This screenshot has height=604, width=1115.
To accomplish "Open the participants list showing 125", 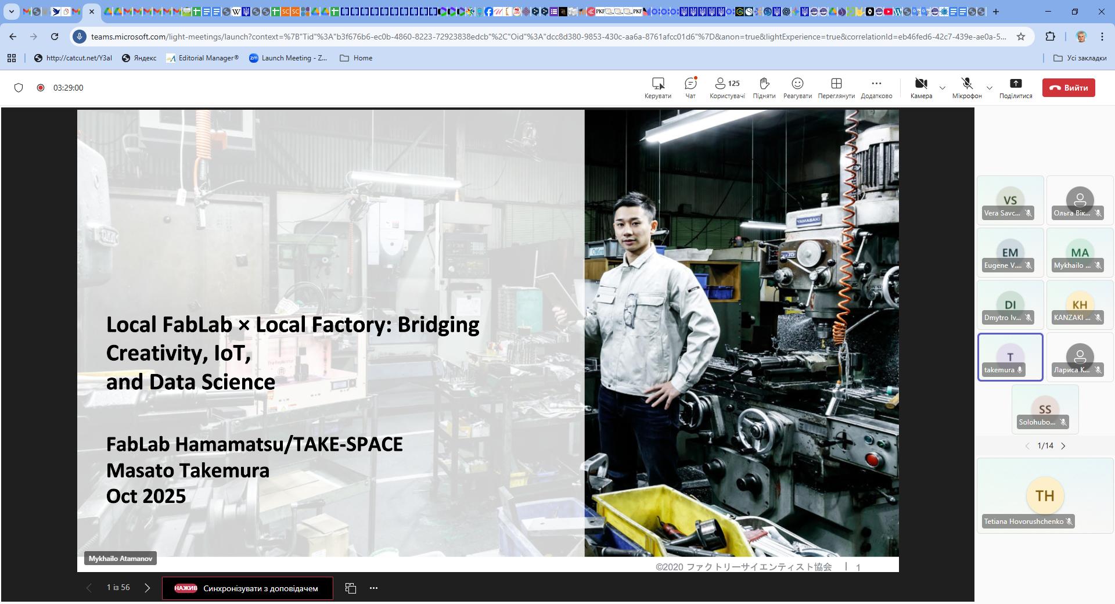I will (x=726, y=84).
